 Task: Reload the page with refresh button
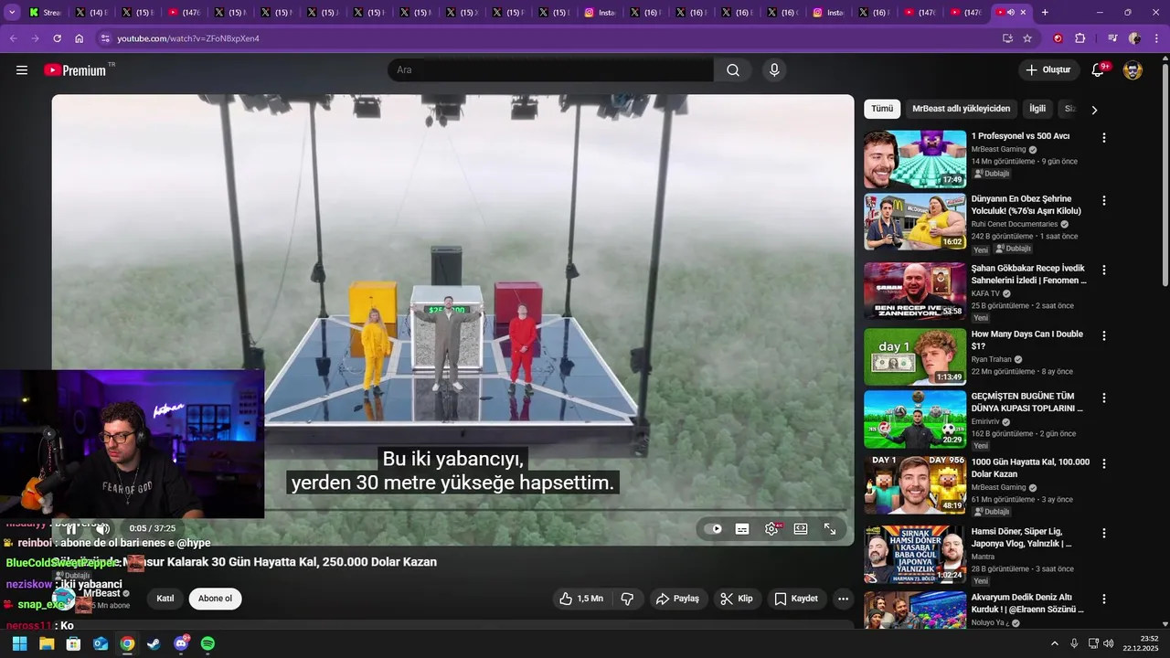(x=57, y=38)
